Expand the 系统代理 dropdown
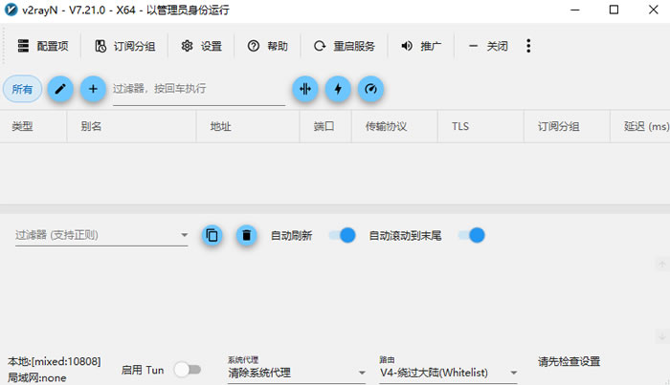The image size is (670, 385). pos(297,373)
